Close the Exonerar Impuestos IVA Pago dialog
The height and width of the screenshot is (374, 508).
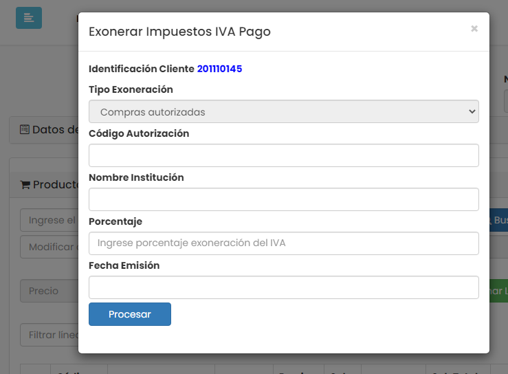click(x=474, y=29)
